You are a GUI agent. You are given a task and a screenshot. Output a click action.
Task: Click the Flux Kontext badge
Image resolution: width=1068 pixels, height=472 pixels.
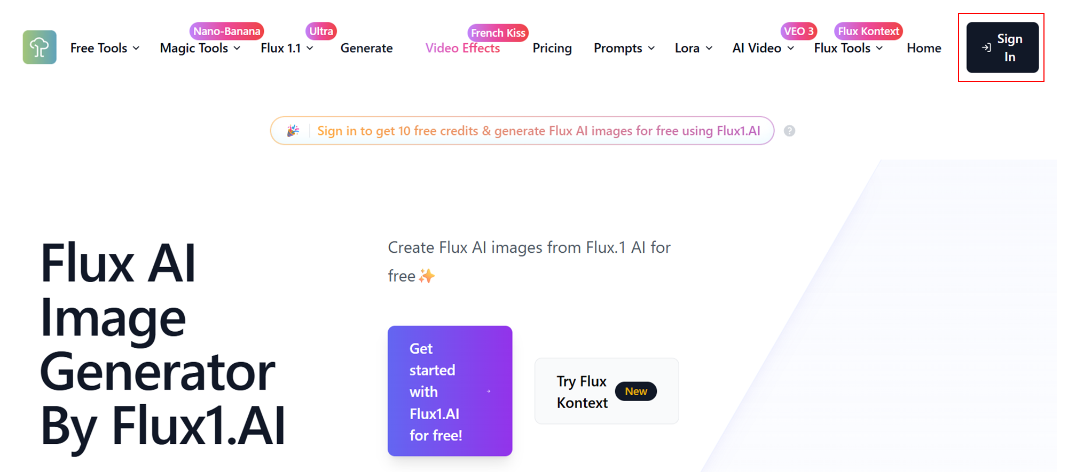click(x=868, y=31)
